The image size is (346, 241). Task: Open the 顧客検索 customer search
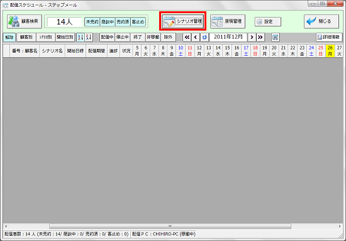(x=25, y=21)
